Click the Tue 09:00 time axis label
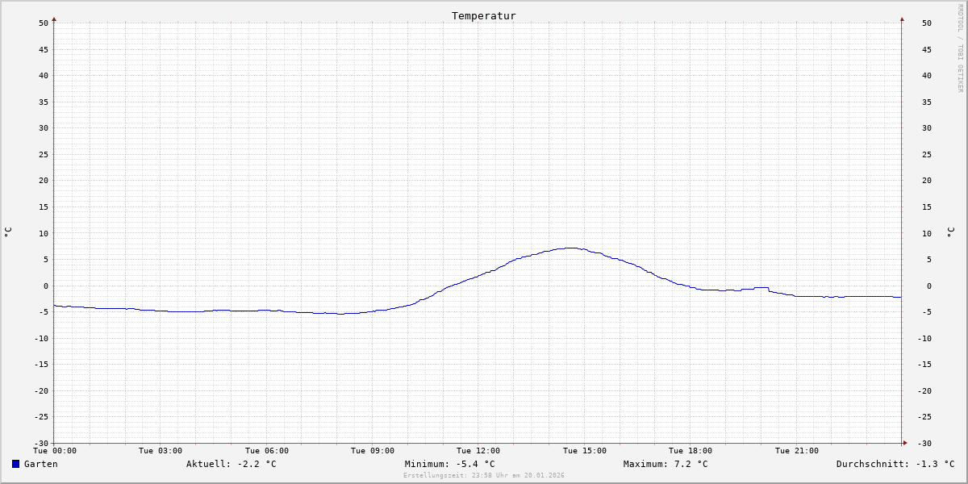The height and width of the screenshot is (484, 968). [x=373, y=451]
